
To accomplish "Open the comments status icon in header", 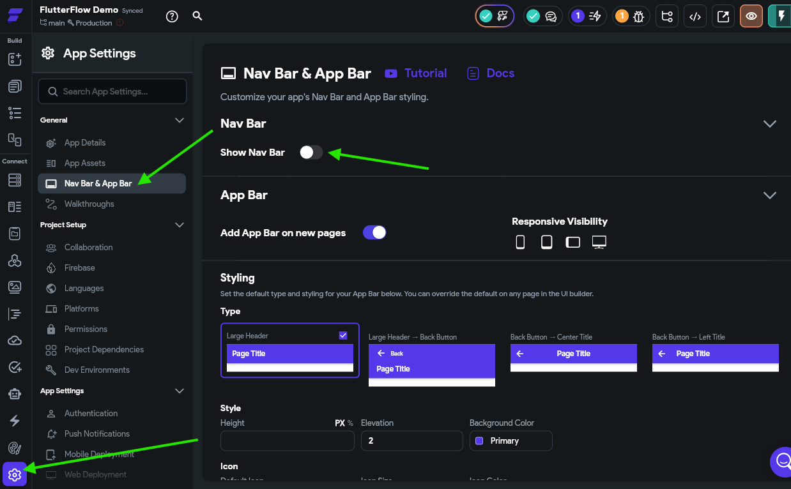I will pyautogui.click(x=542, y=17).
